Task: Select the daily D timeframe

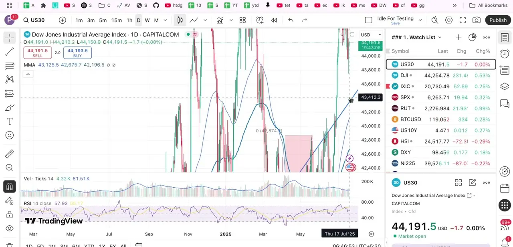Action: [139, 20]
